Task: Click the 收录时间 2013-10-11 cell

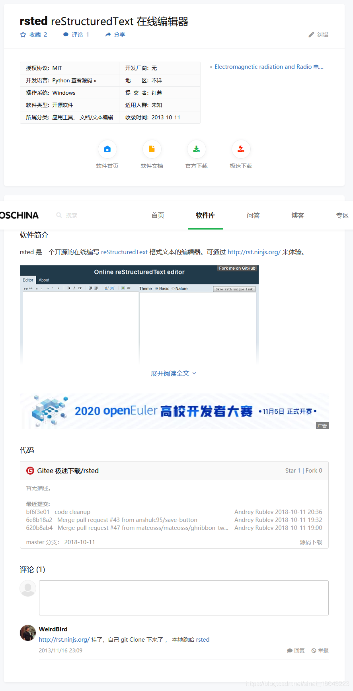Action: (x=160, y=117)
